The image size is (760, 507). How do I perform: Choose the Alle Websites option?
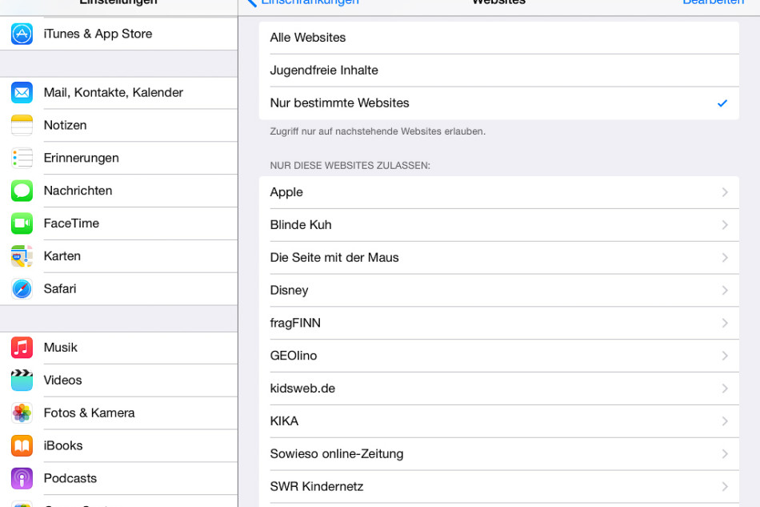coord(498,38)
